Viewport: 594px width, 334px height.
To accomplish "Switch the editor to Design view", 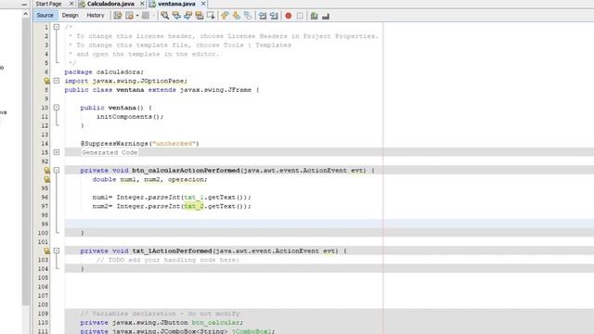I will (x=71, y=16).
